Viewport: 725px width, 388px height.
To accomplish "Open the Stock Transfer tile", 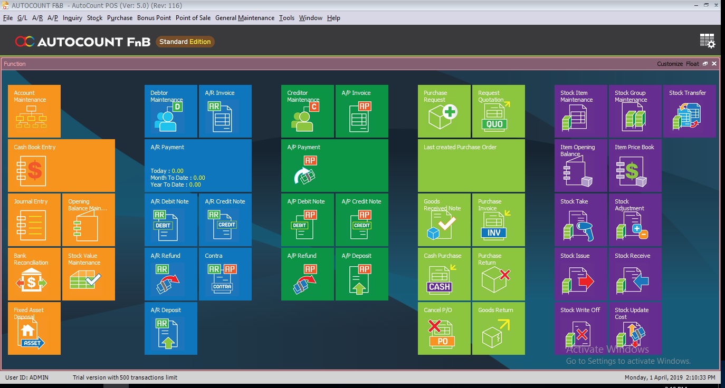I will [x=689, y=111].
